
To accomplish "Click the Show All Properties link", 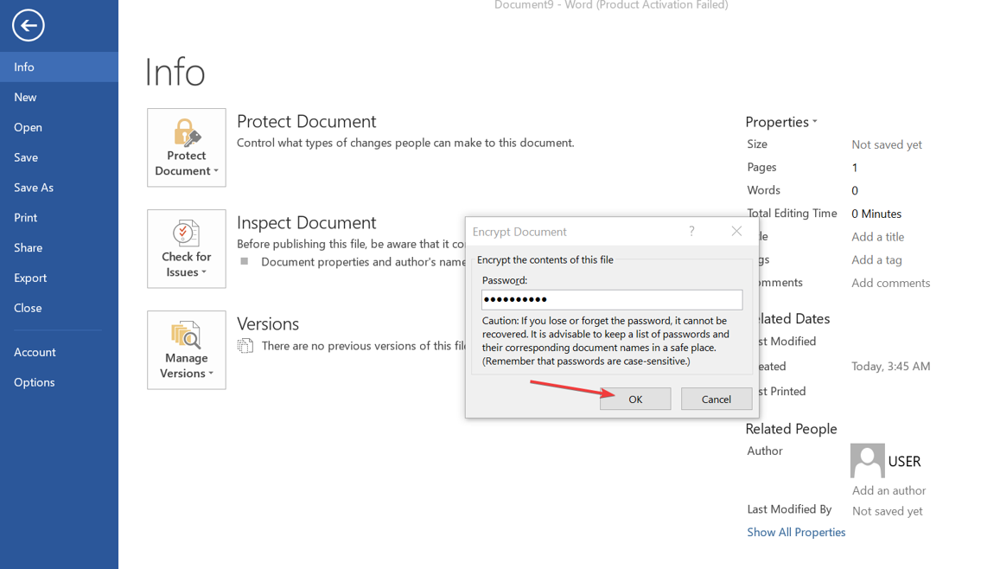I will coord(796,532).
